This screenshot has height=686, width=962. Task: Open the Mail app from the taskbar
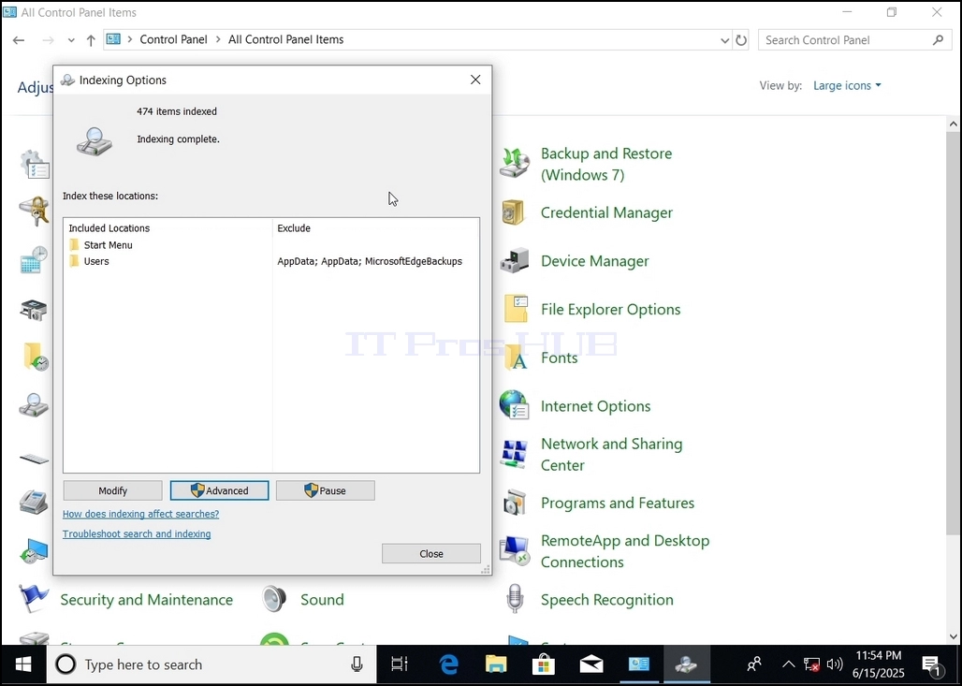tap(590, 664)
